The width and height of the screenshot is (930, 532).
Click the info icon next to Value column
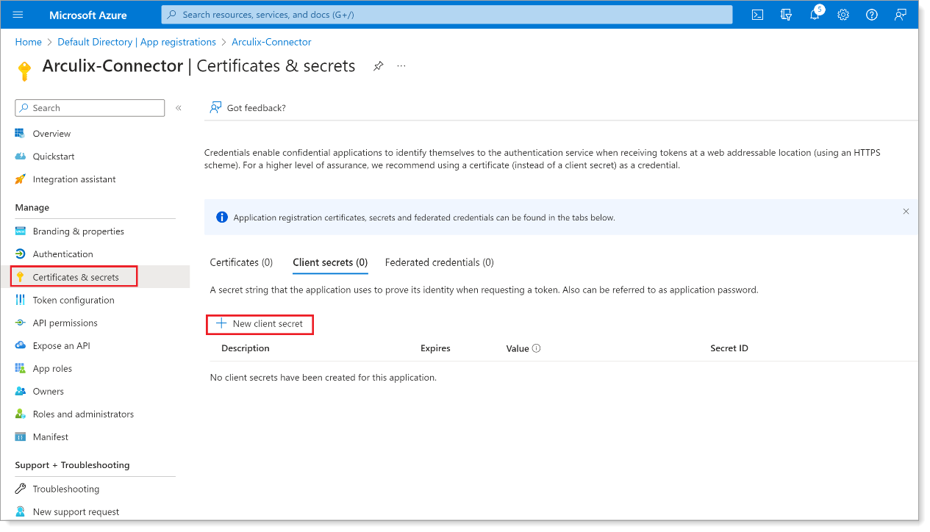(x=536, y=348)
